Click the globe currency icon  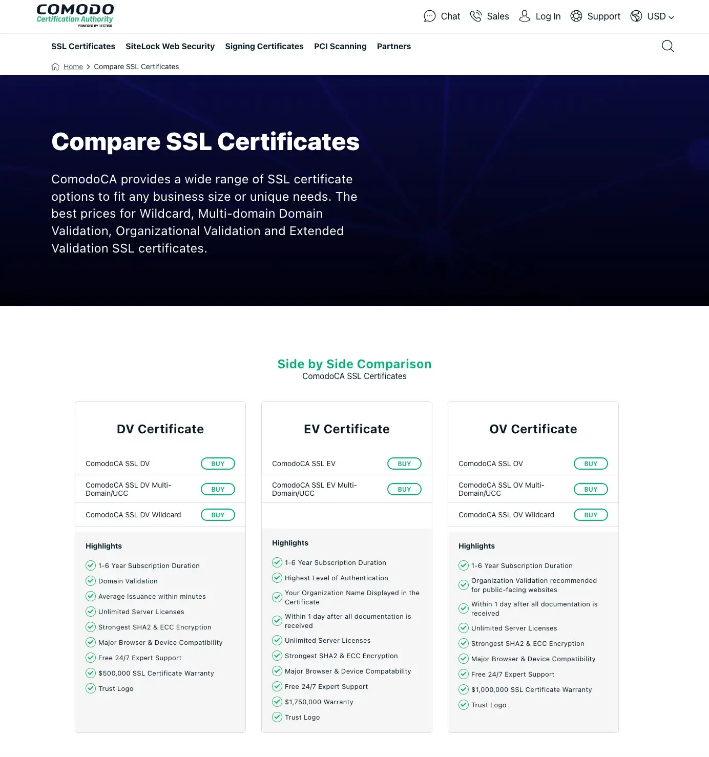coord(636,16)
